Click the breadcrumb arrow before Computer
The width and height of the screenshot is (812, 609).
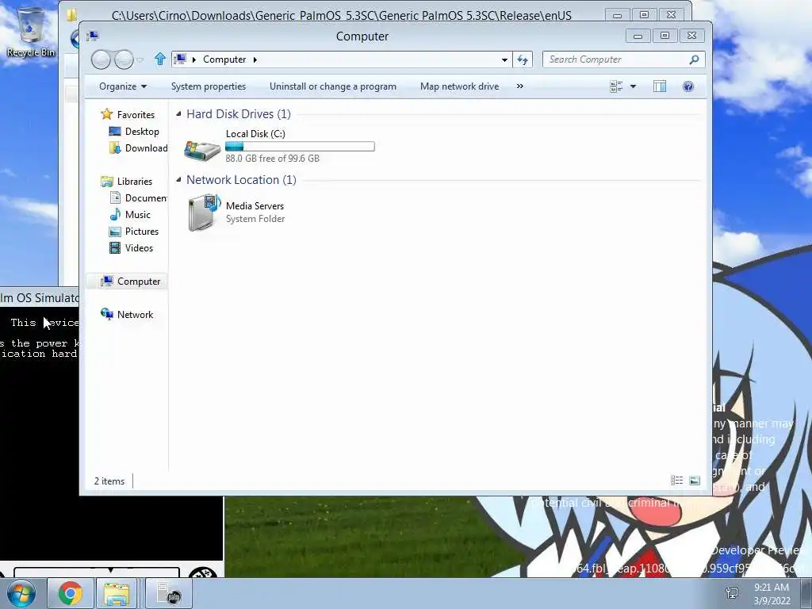[193, 59]
